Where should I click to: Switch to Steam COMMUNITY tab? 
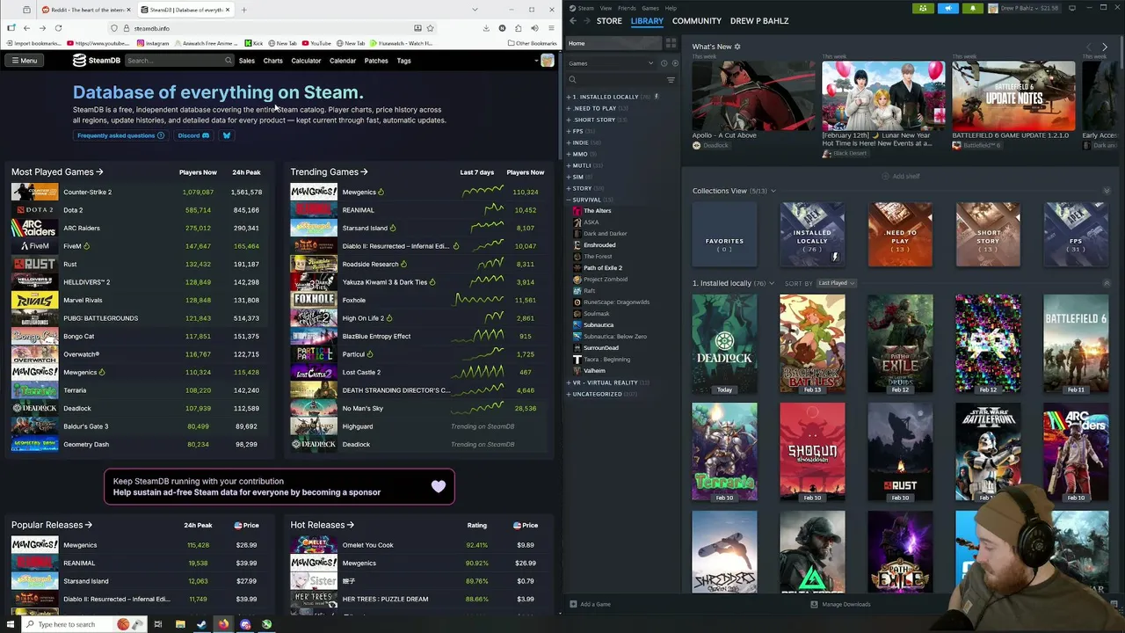click(697, 20)
